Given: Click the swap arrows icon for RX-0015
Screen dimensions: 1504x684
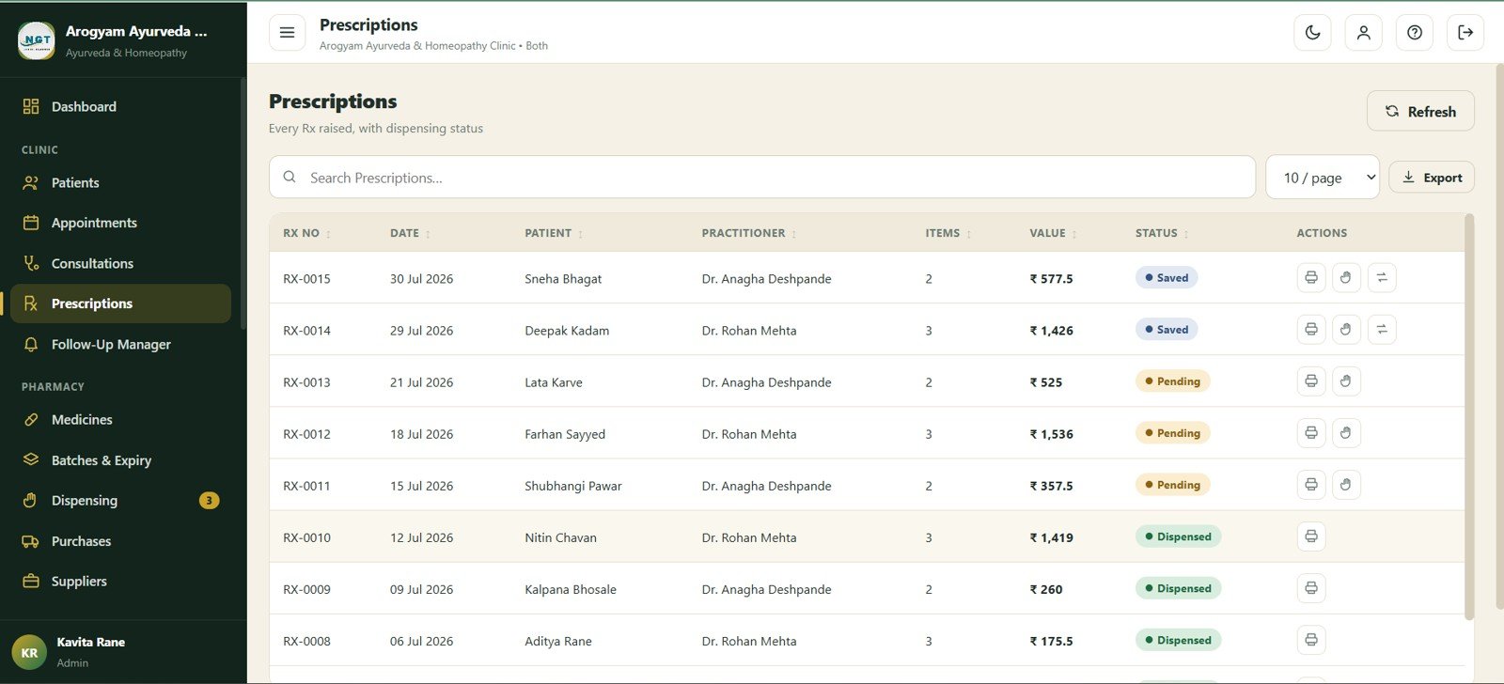Looking at the screenshot, I should (x=1382, y=277).
